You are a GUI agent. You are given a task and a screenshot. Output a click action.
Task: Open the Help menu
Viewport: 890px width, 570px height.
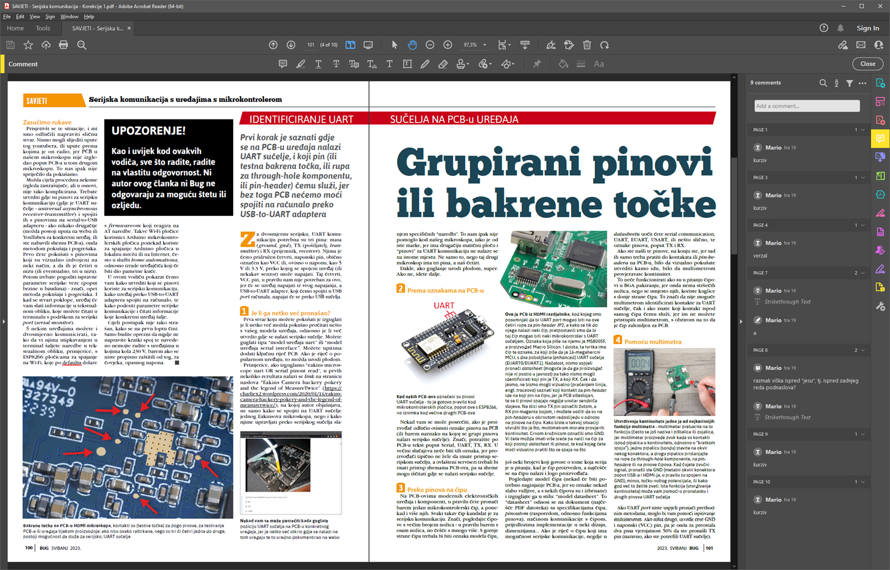[89, 17]
